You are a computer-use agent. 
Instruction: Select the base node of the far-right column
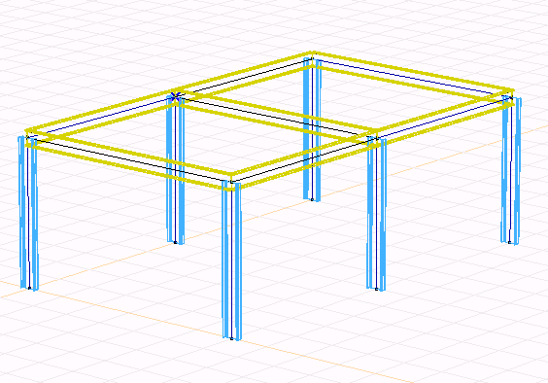509,242
